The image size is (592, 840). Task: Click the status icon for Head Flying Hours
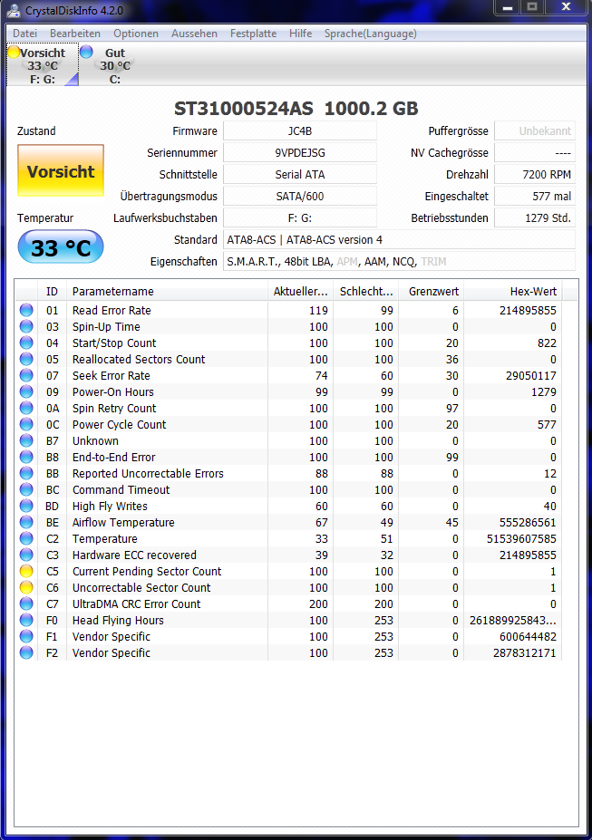coord(26,621)
